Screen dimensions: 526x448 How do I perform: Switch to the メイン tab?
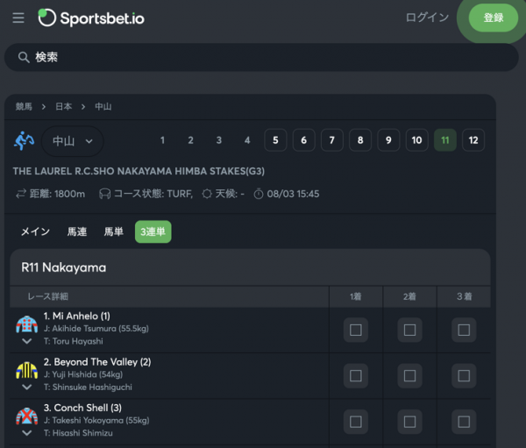pos(35,232)
